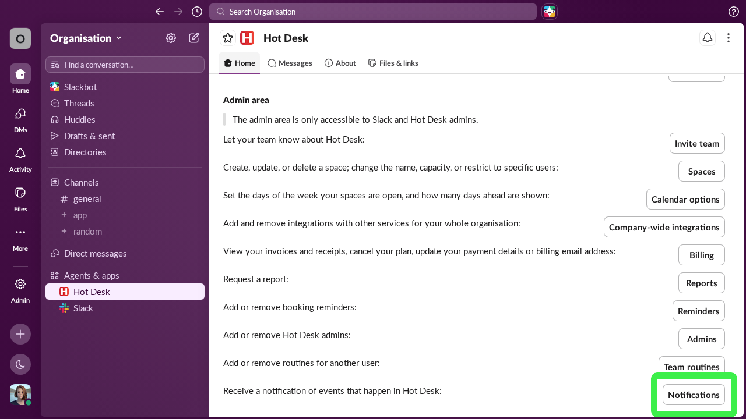Click Find a conversation field
Image resolution: width=746 pixels, height=419 pixels.
pos(125,65)
